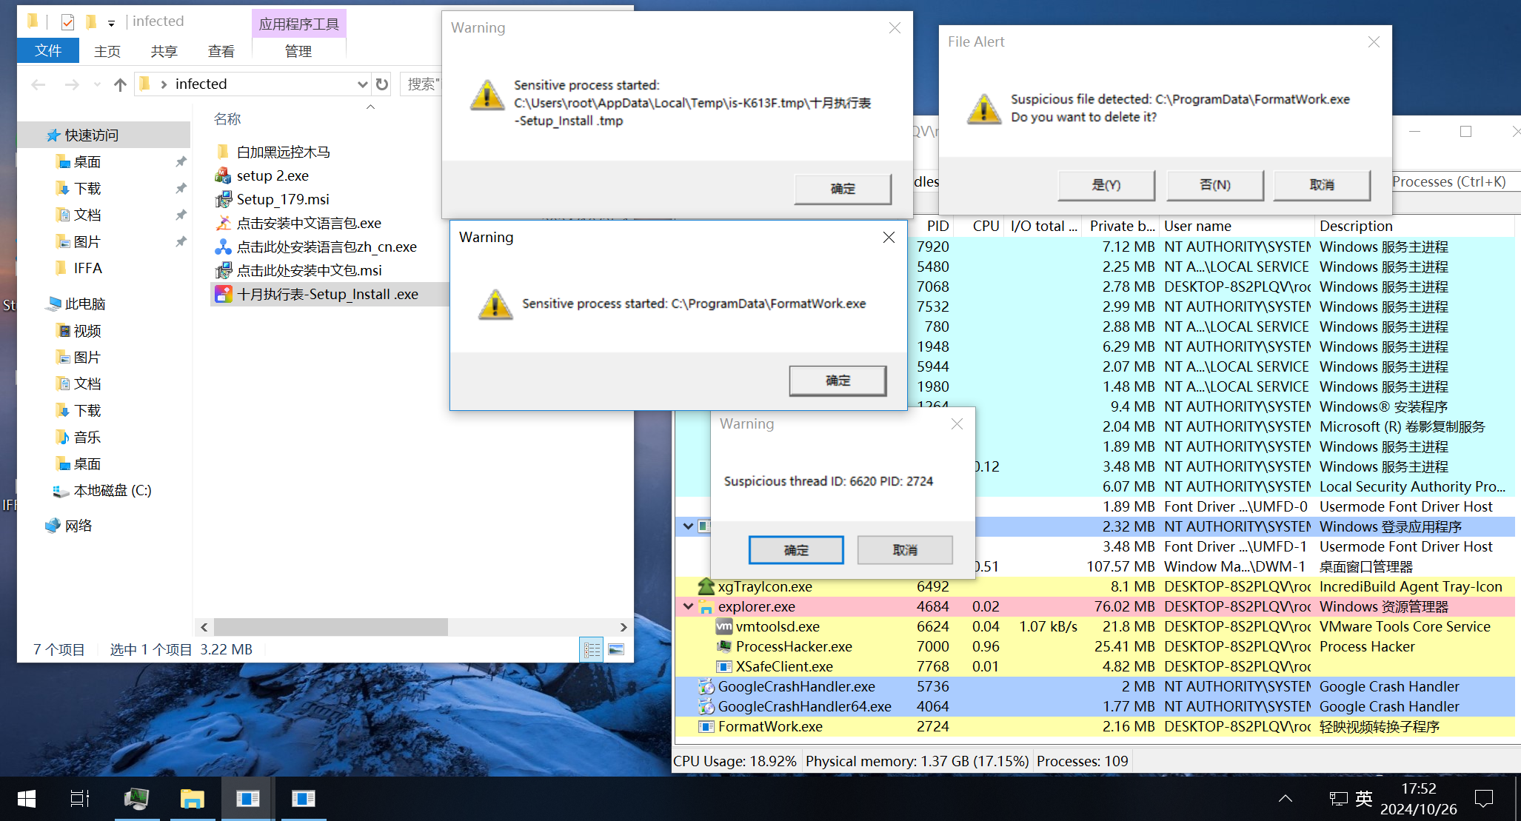Screen dimensions: 1521x821
Task: Go up one folder level in Explorer
Action: [120, 84]
